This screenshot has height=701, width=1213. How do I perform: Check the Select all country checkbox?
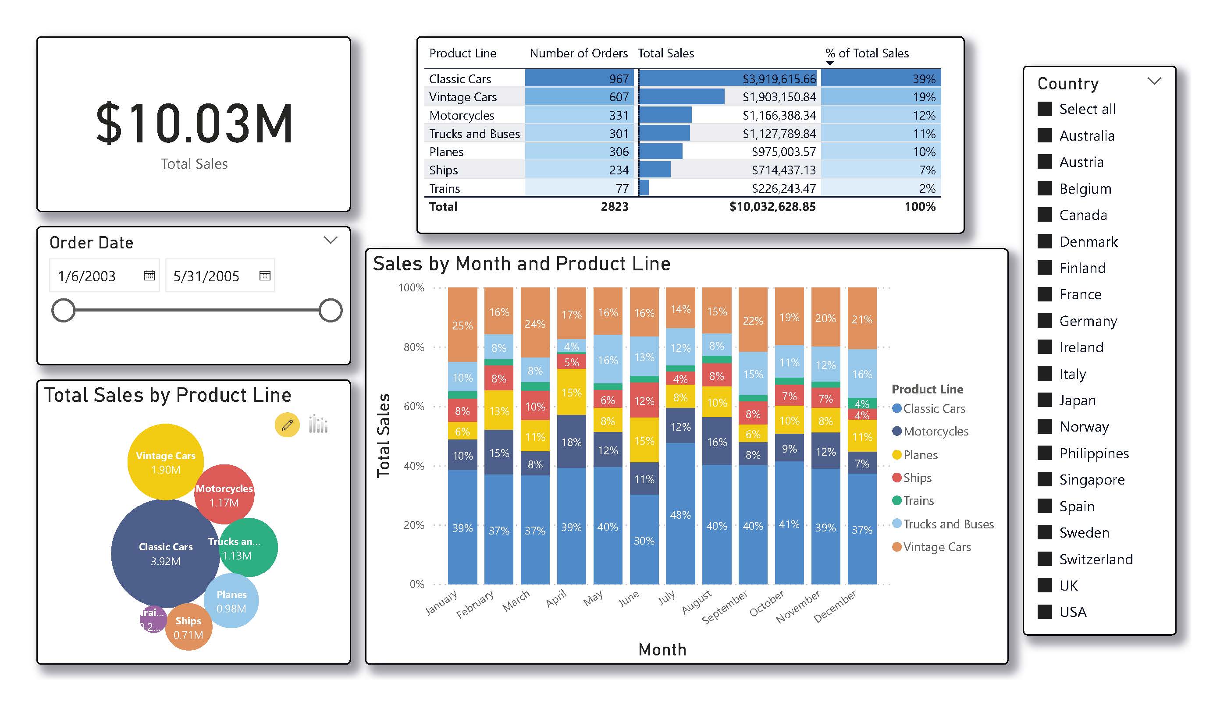coord(1044,109)
